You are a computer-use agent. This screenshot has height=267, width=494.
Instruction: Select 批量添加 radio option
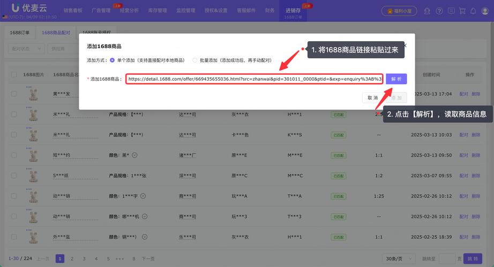194,60
